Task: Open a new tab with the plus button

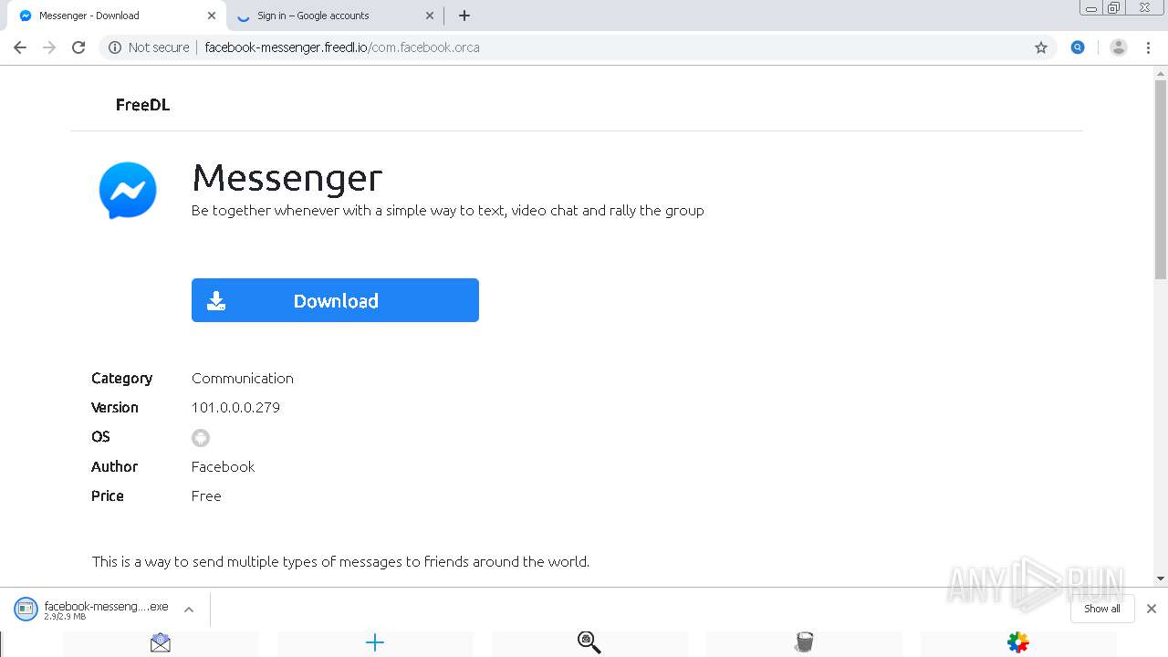Action: tap(464, 16)
